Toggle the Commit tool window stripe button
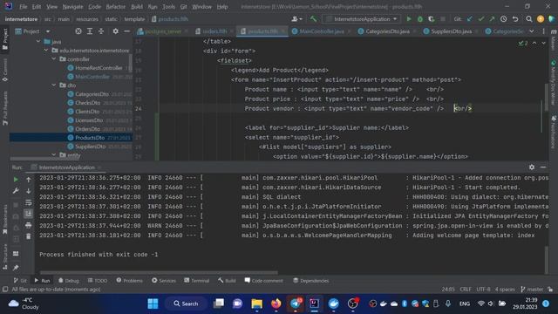Viewport: 558px width, 314px height. click(x=5, y=70)
